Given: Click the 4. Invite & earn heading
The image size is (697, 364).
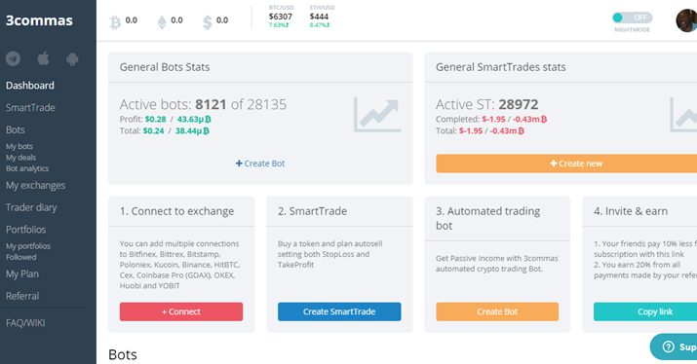Looking at the screenshot, I should click(x=631, y=211).
